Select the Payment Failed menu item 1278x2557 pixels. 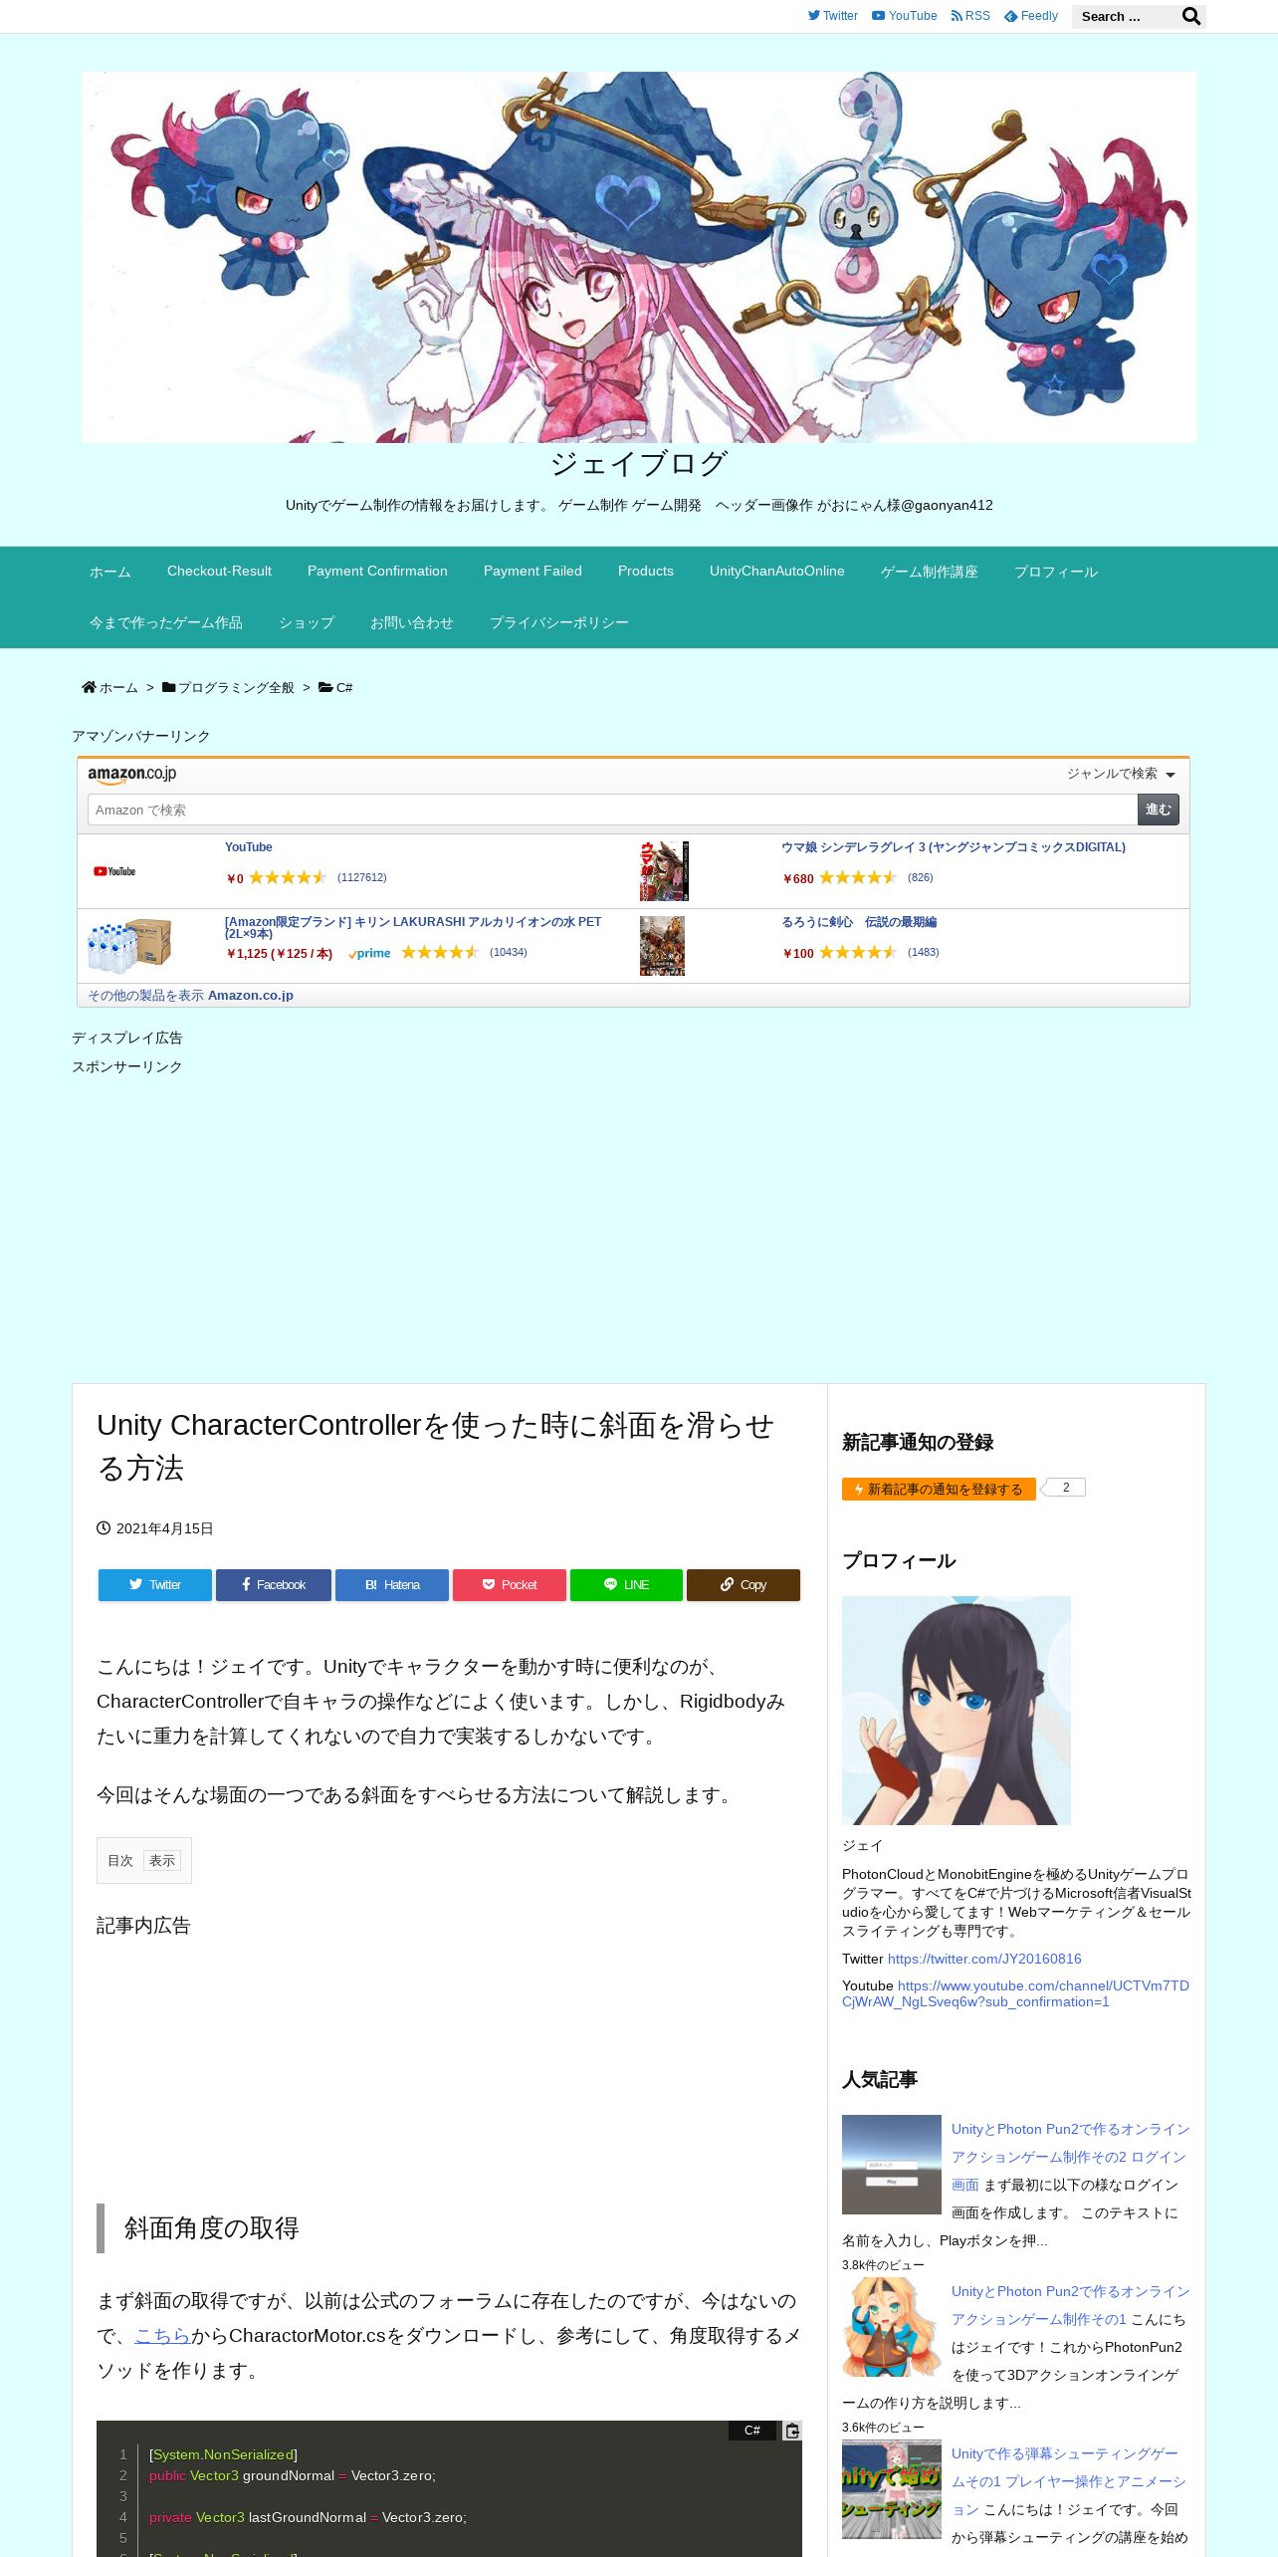coord(532,572)
